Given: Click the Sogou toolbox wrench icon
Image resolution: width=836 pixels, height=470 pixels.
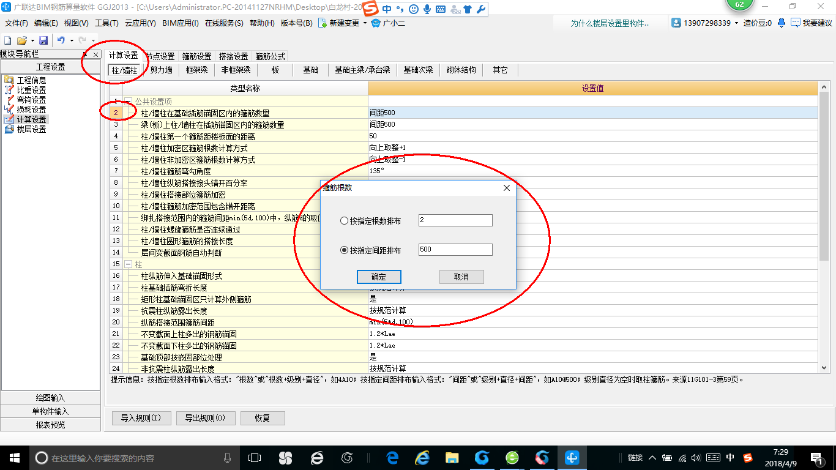Looking at the screenshot, I should point(480,9).
